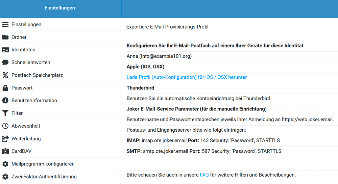Click the folder icon for Ordner
The width and height of the screenshot is (338, 184).
pyautogui.click(x=5, y=37)
